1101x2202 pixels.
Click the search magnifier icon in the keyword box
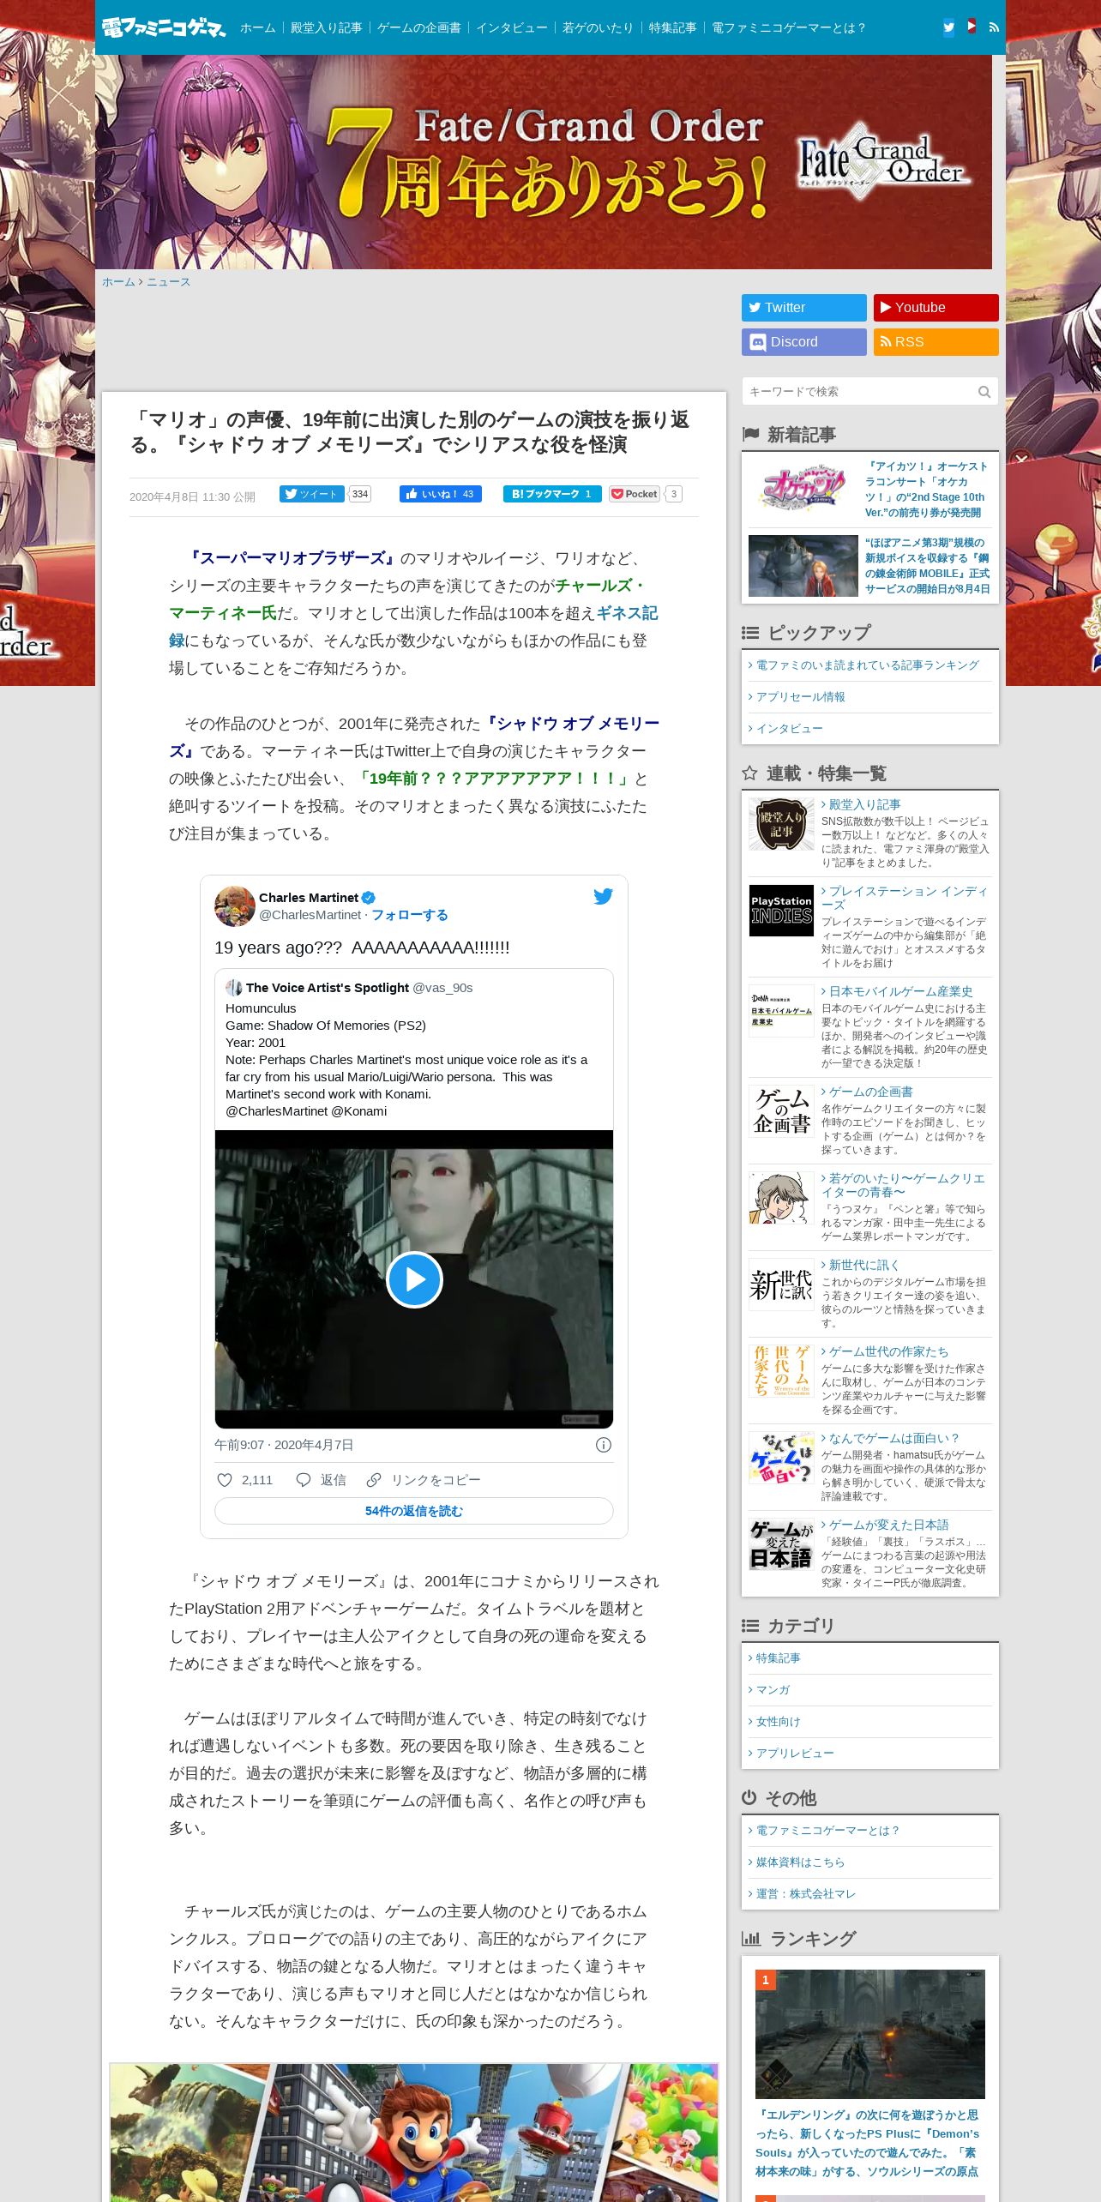point(984,392)
